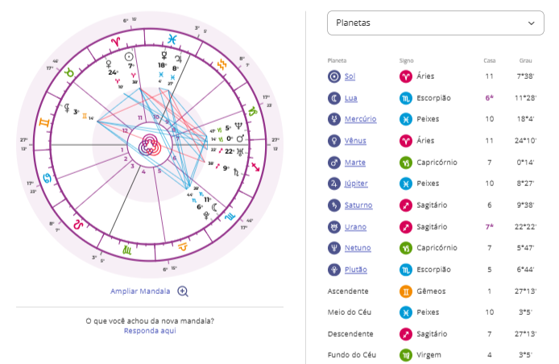Click the Mercúrio planet glyph icon

333,119
